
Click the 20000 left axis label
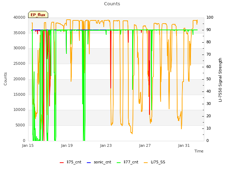click(19, 79)
